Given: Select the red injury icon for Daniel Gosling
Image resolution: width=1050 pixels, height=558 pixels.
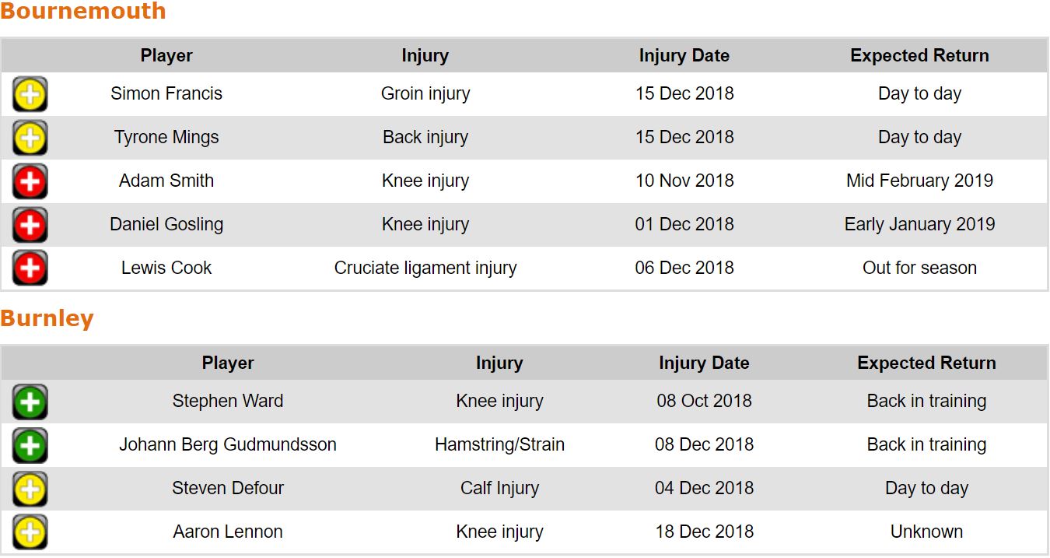Looking at the screenshot, I should pos(30,225).
